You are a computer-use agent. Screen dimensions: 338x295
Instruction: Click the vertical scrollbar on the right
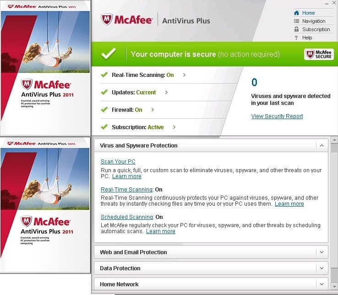[x=334, y=206]
